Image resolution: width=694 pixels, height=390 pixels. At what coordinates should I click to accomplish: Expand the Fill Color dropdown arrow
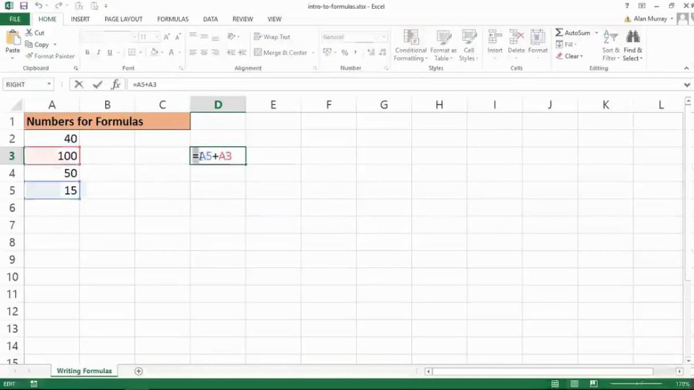click(161, 53)
